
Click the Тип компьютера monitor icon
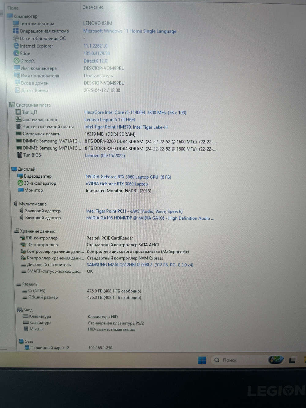tap(16, 23)
